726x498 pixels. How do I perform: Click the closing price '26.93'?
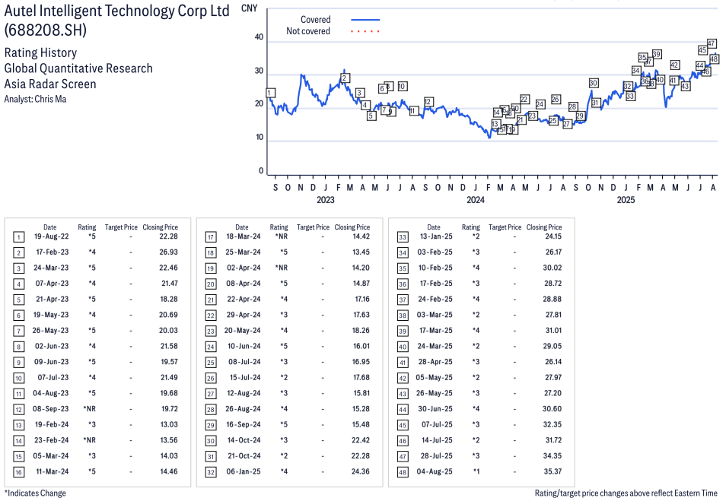168,252
